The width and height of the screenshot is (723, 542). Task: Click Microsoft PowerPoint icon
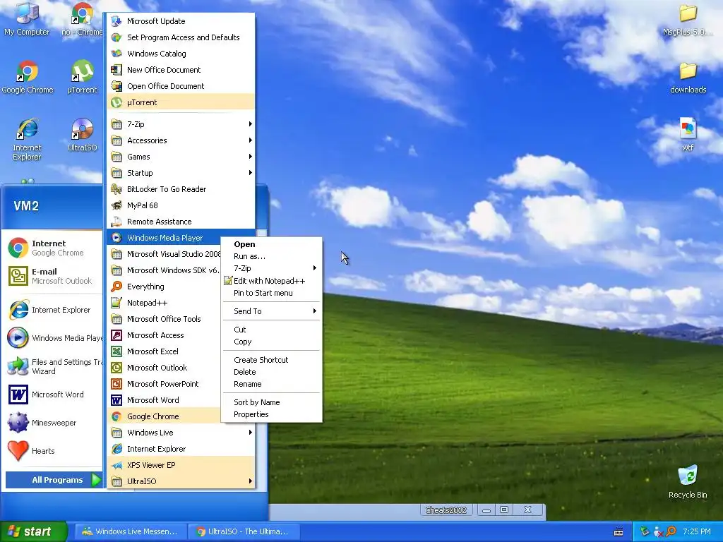pyautogui.click(x=116, y=384)
